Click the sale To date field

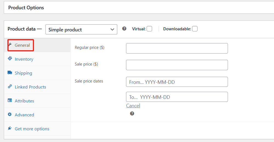(x=177, y=97)
